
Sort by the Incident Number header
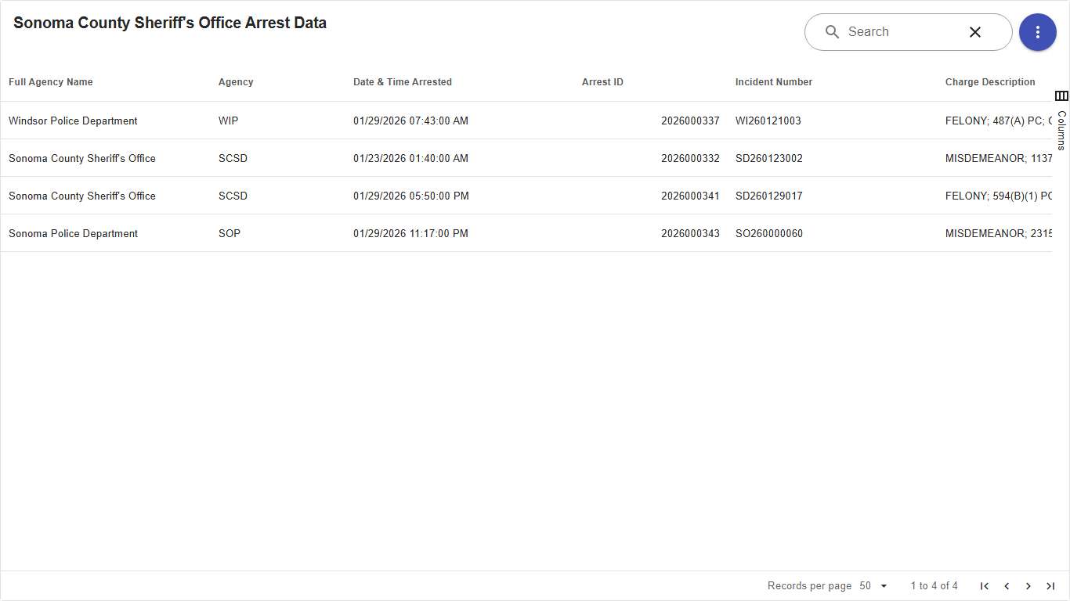[x=774, y=81]
